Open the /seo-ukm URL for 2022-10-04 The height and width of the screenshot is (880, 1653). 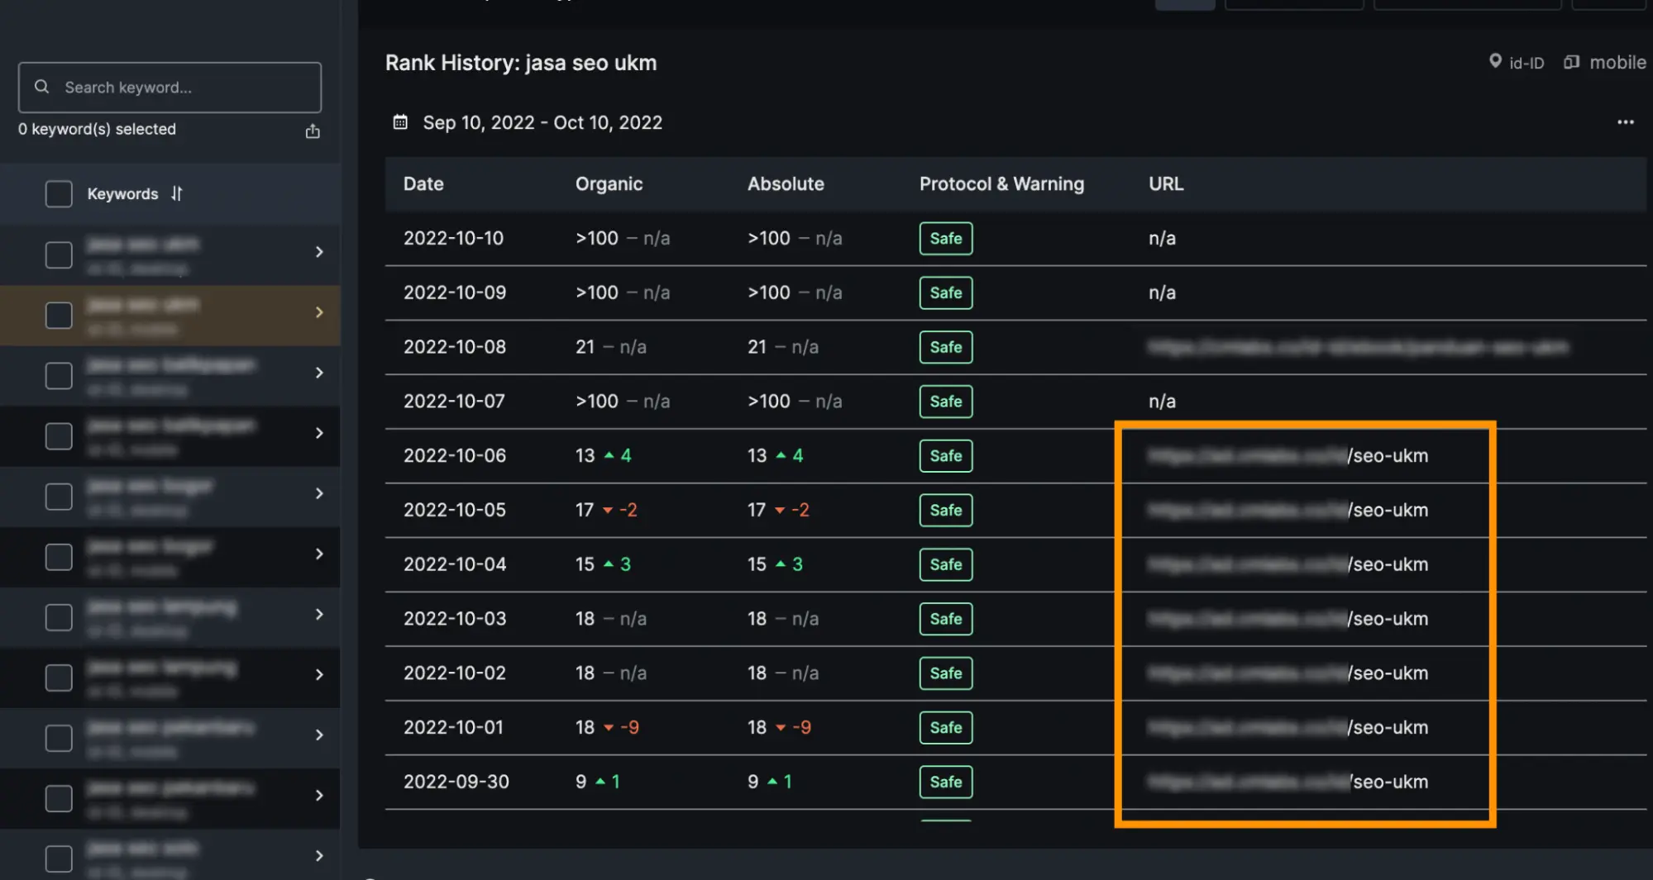point(1288,564)
